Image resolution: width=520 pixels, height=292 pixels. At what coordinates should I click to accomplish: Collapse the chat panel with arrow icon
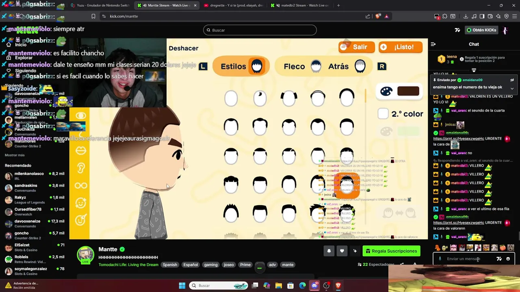pyautogui.click(x=433, y=44)
